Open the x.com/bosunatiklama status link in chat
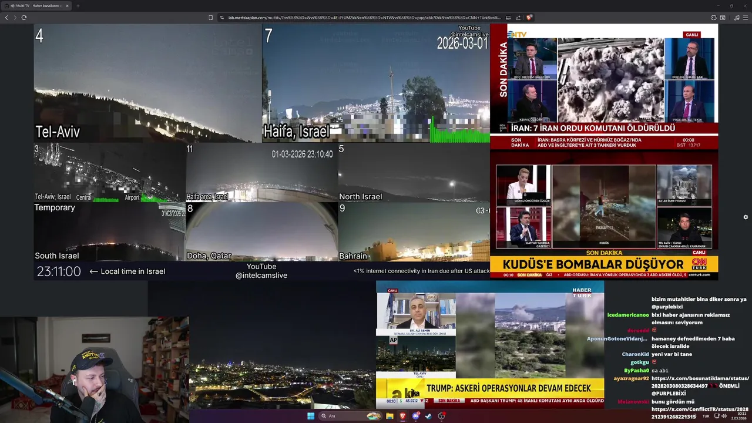The width and height of the screenshot is (752, 423). tap(700, 382)
